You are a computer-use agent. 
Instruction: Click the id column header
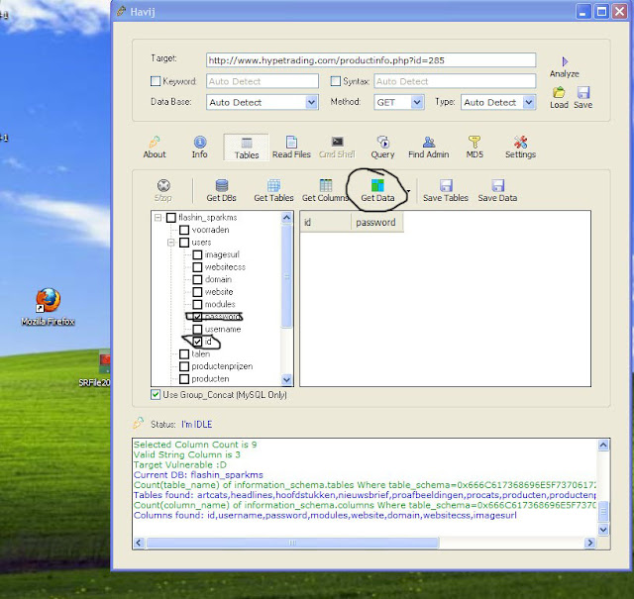pos(325,223)
